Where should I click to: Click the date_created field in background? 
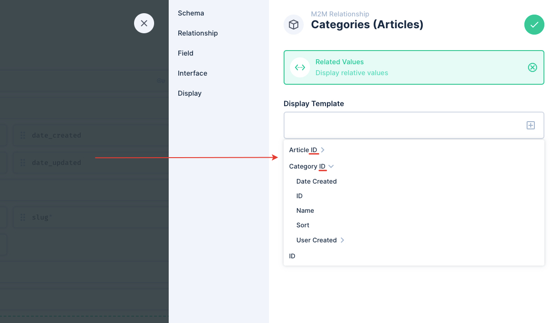pyautogui.click(x=91, y=135)
